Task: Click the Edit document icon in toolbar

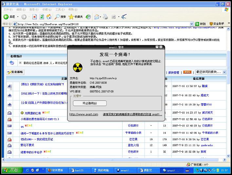Action: click(x=114, y=17)
